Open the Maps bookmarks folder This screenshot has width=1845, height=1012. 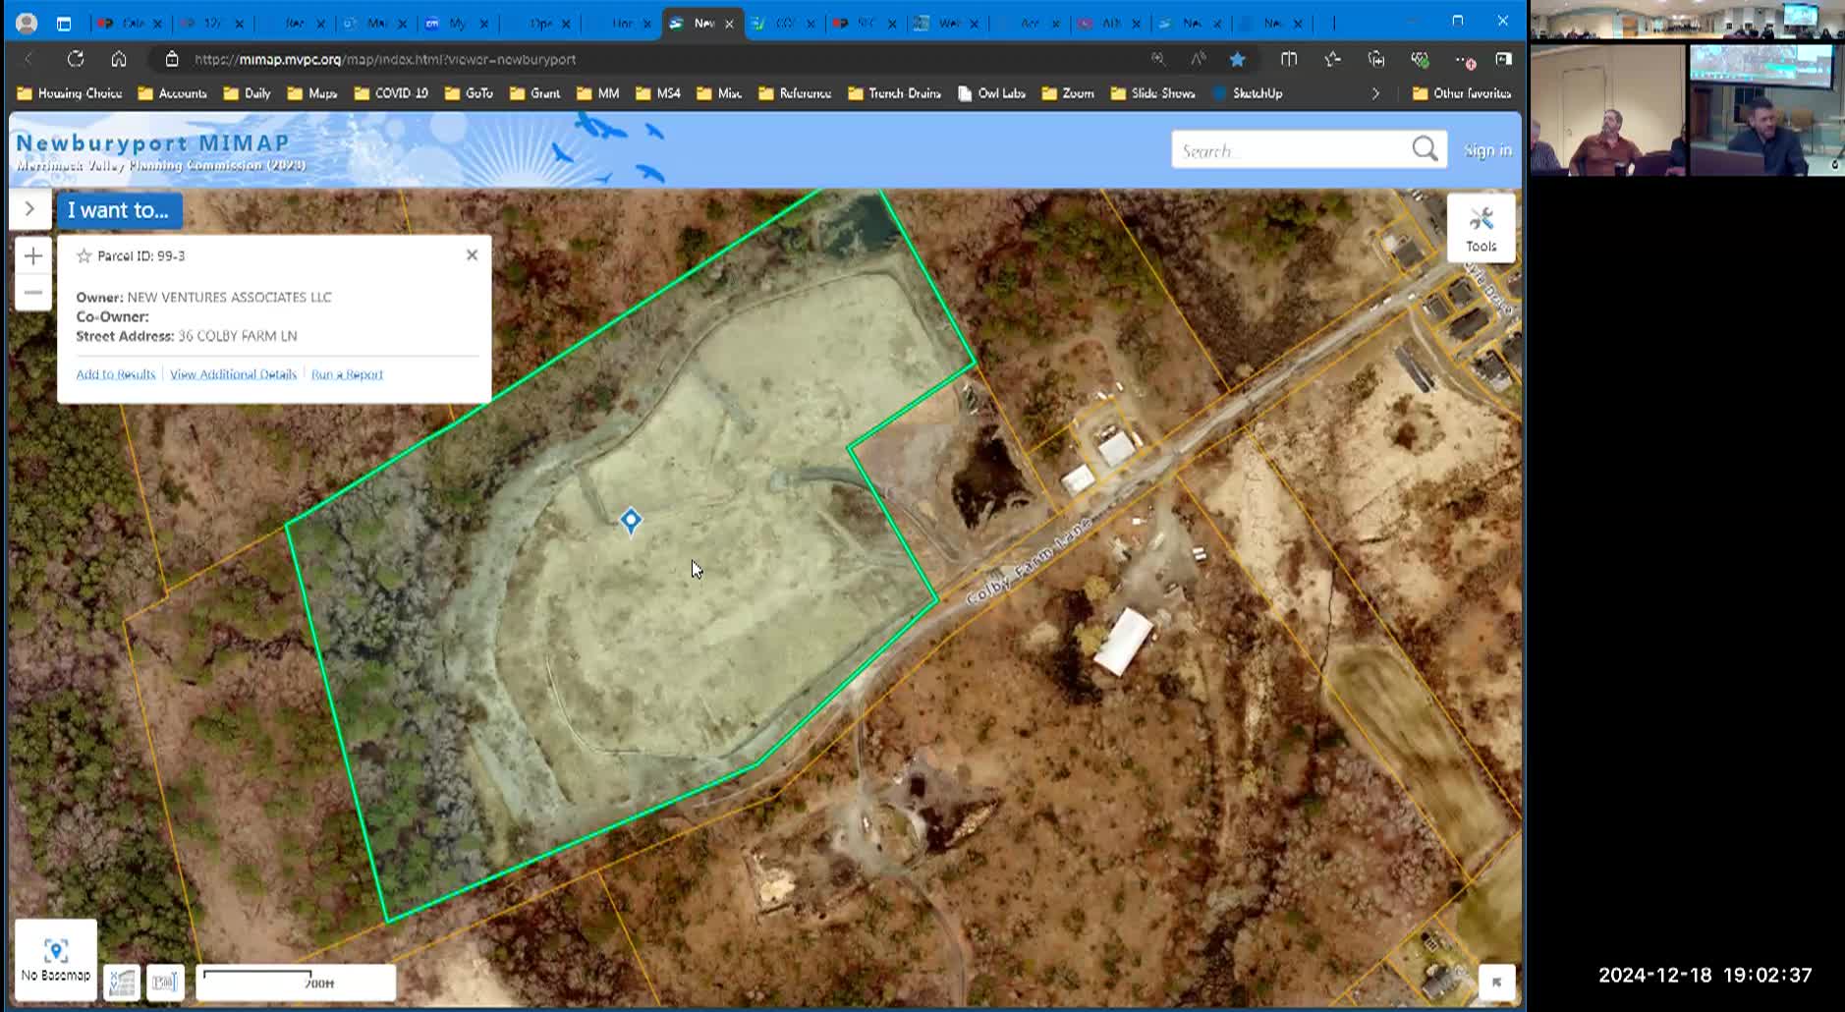pyautogui.click(x=312, y=93)
